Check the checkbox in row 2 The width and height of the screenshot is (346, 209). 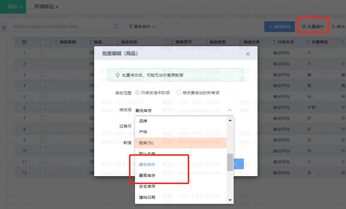43,63
